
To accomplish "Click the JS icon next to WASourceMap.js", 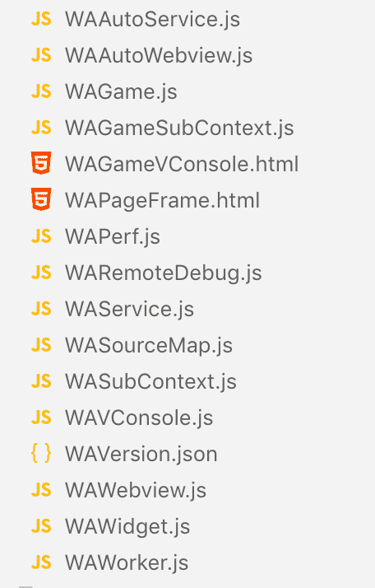I will [x=41, y=345].
